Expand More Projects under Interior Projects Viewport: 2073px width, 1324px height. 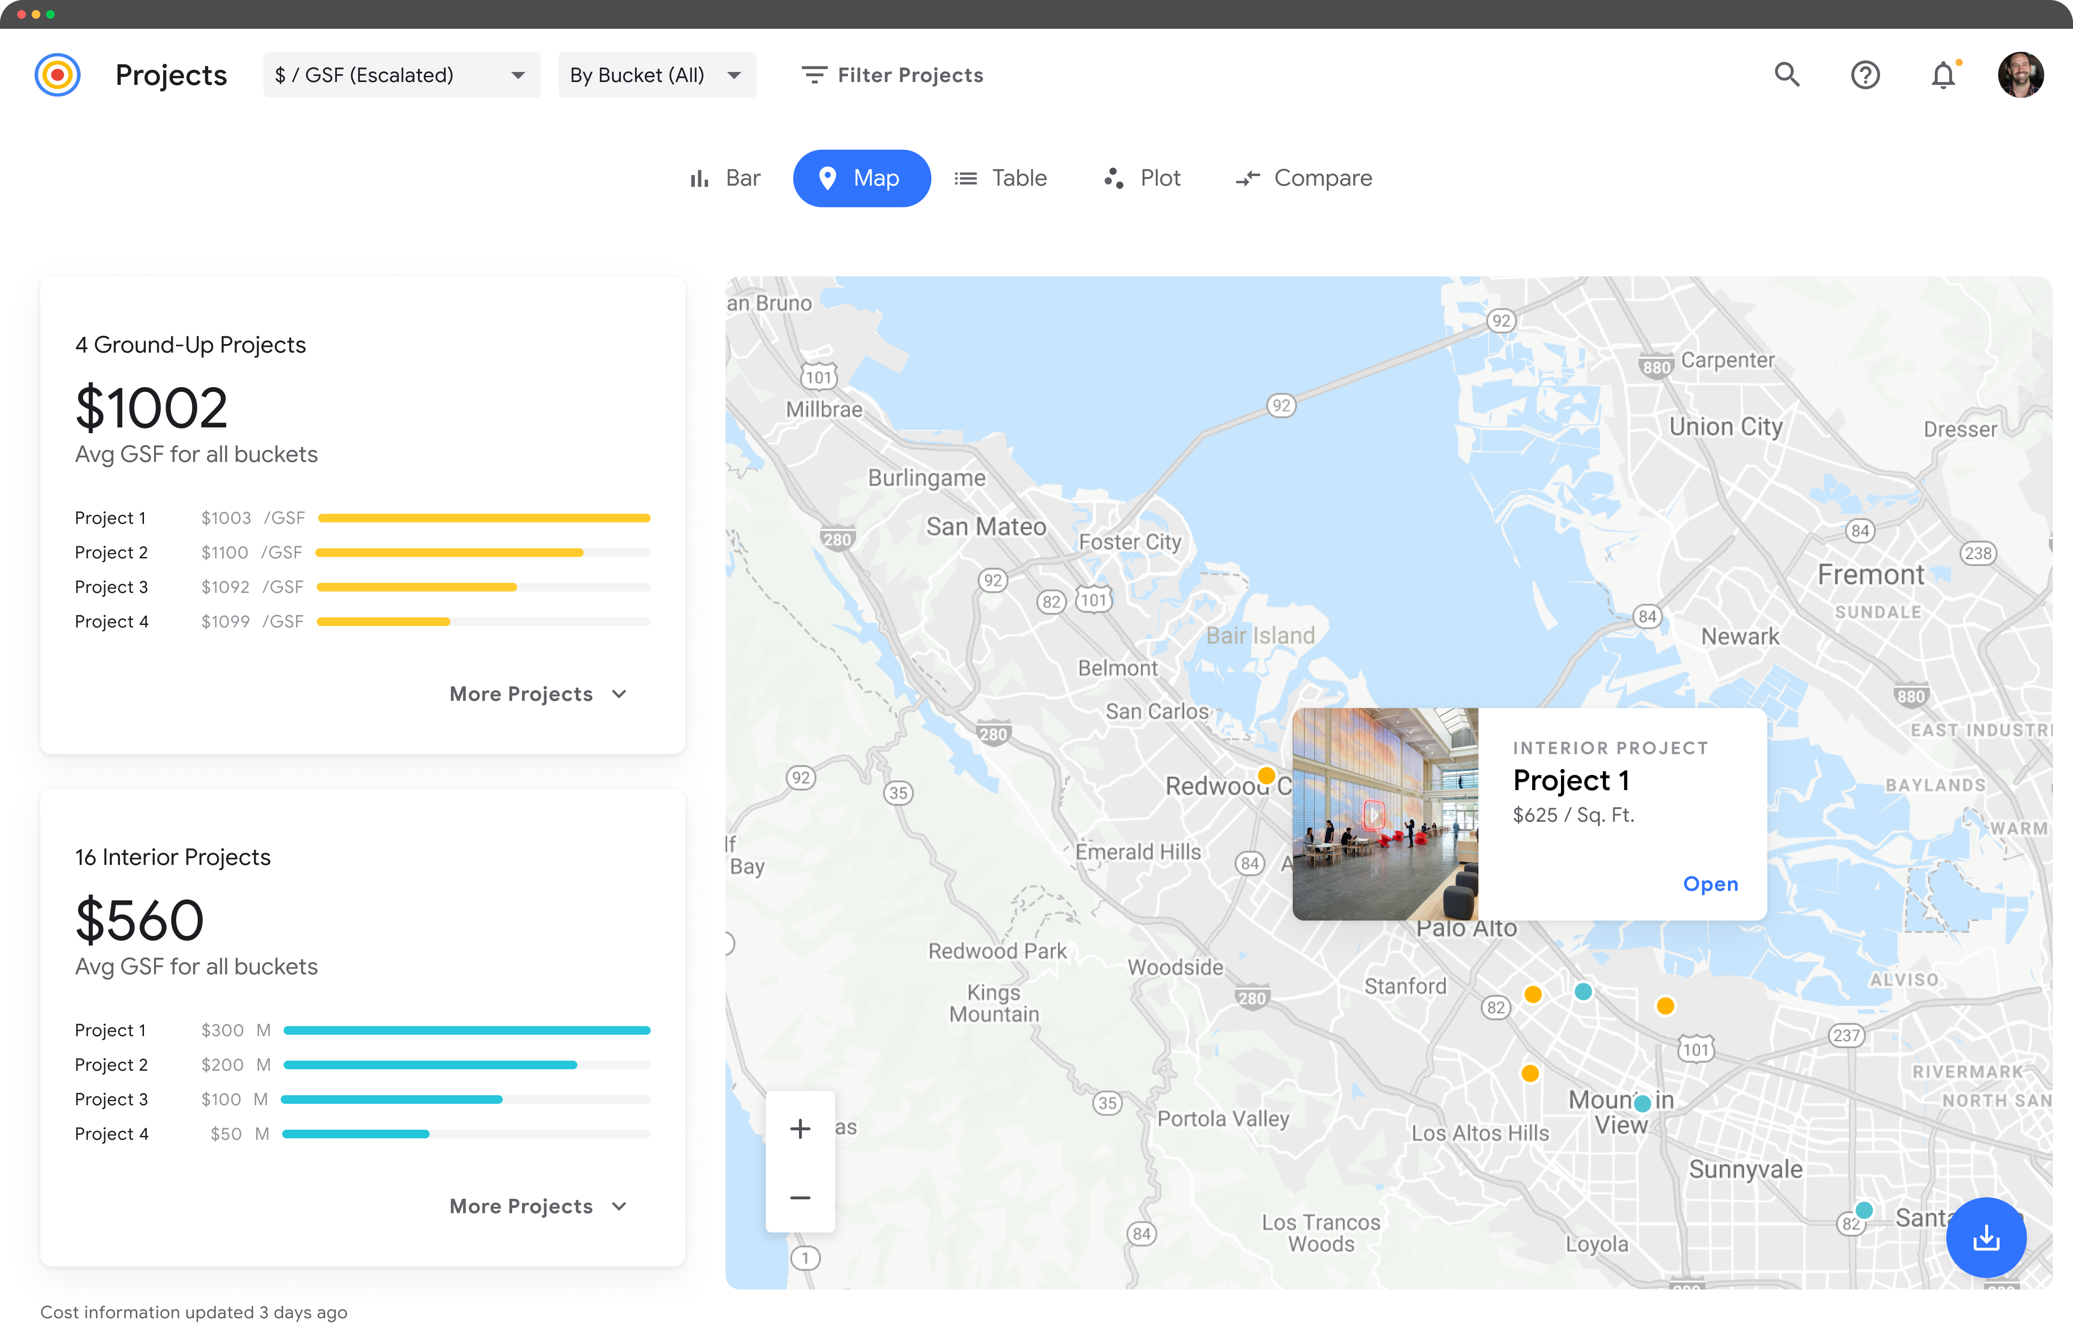point(538,1206)
